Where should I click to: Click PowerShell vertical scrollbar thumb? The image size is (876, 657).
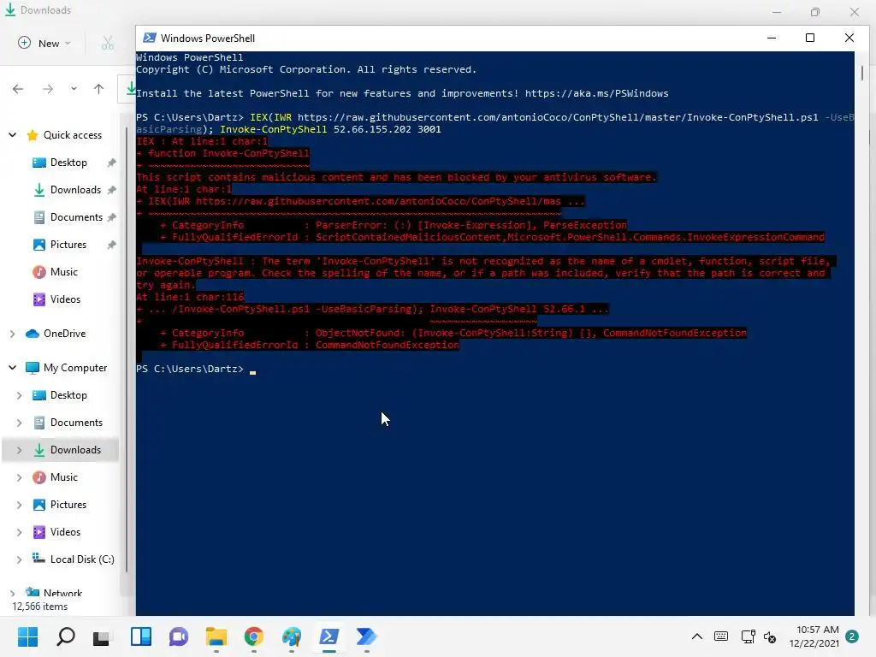(x=862, y=73)
